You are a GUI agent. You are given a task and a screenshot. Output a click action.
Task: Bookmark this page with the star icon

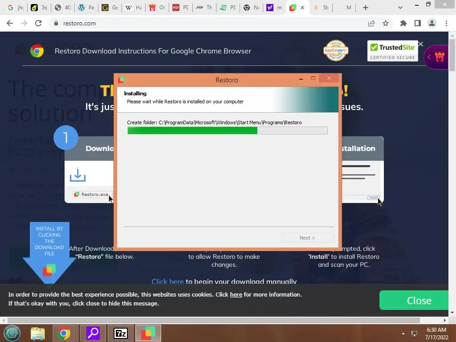(386, 23)
